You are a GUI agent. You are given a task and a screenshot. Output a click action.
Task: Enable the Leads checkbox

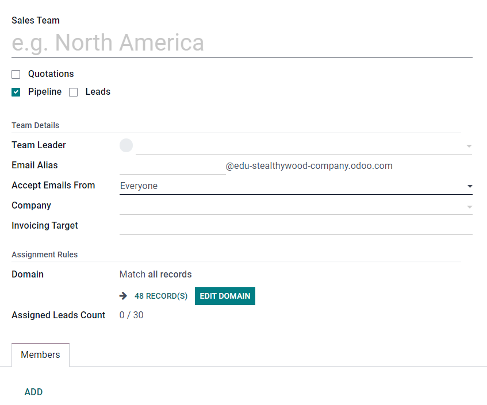73,92
